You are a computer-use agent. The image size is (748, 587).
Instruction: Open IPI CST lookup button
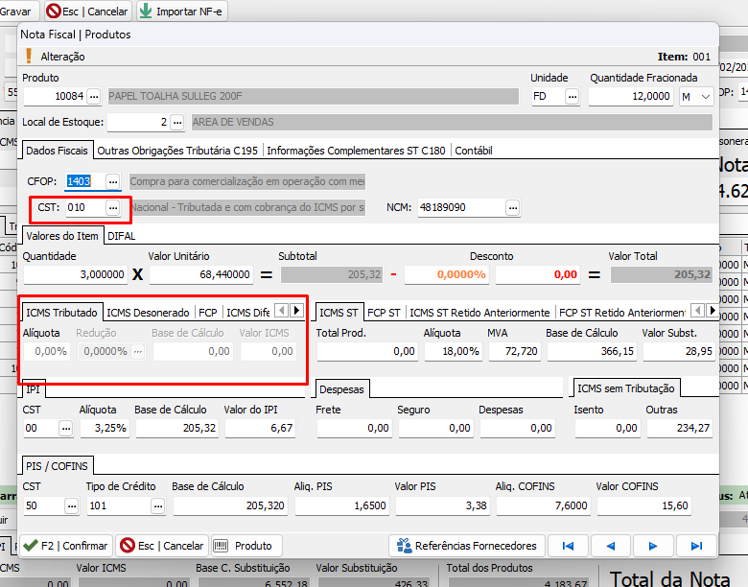[x=65, y=428]
